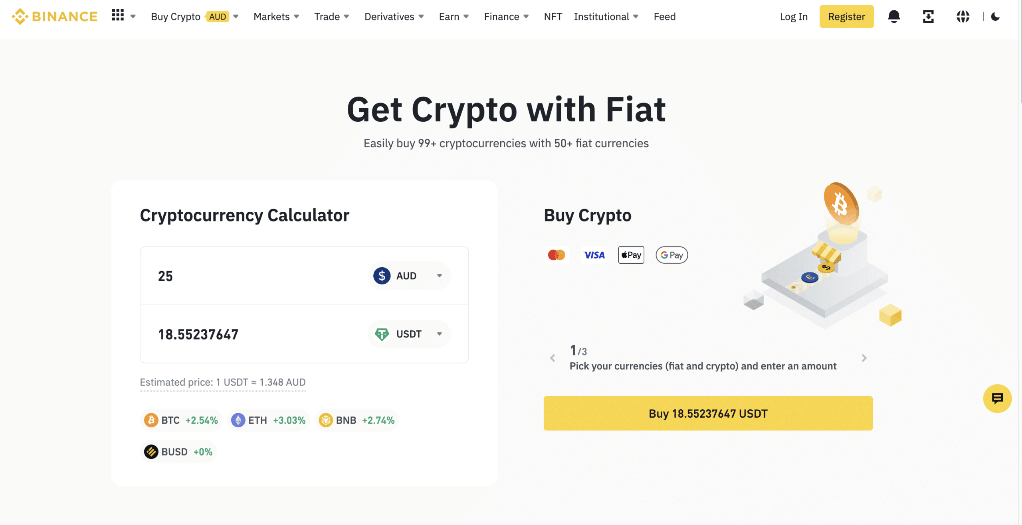This screenshot has width=1022, height=525.
Task: Click the Earn menu item
Action: click(x=450, y=16)
